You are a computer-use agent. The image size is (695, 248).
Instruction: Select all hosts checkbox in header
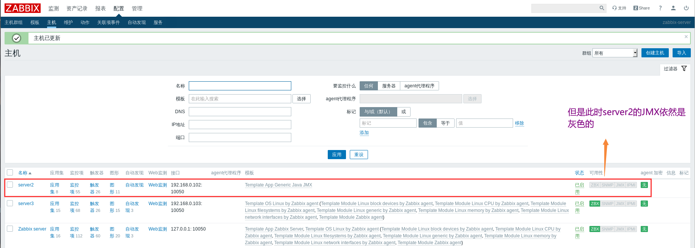click(x=10, y=172)
